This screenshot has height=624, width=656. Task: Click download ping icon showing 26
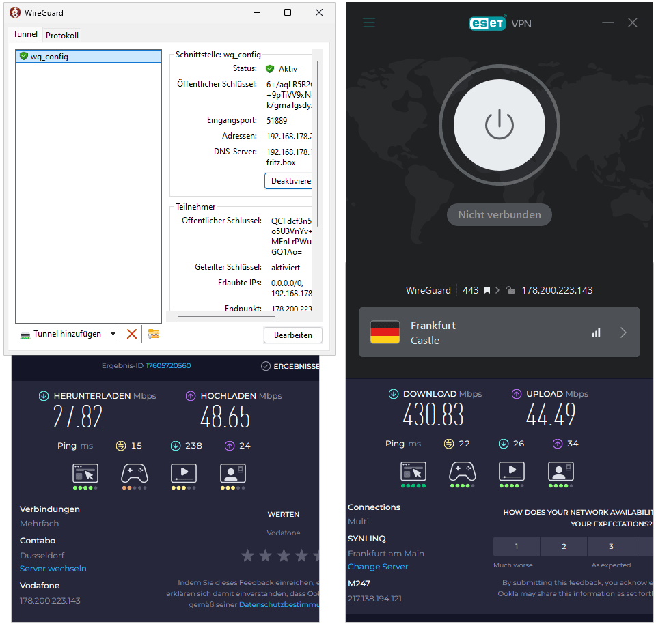504,444
